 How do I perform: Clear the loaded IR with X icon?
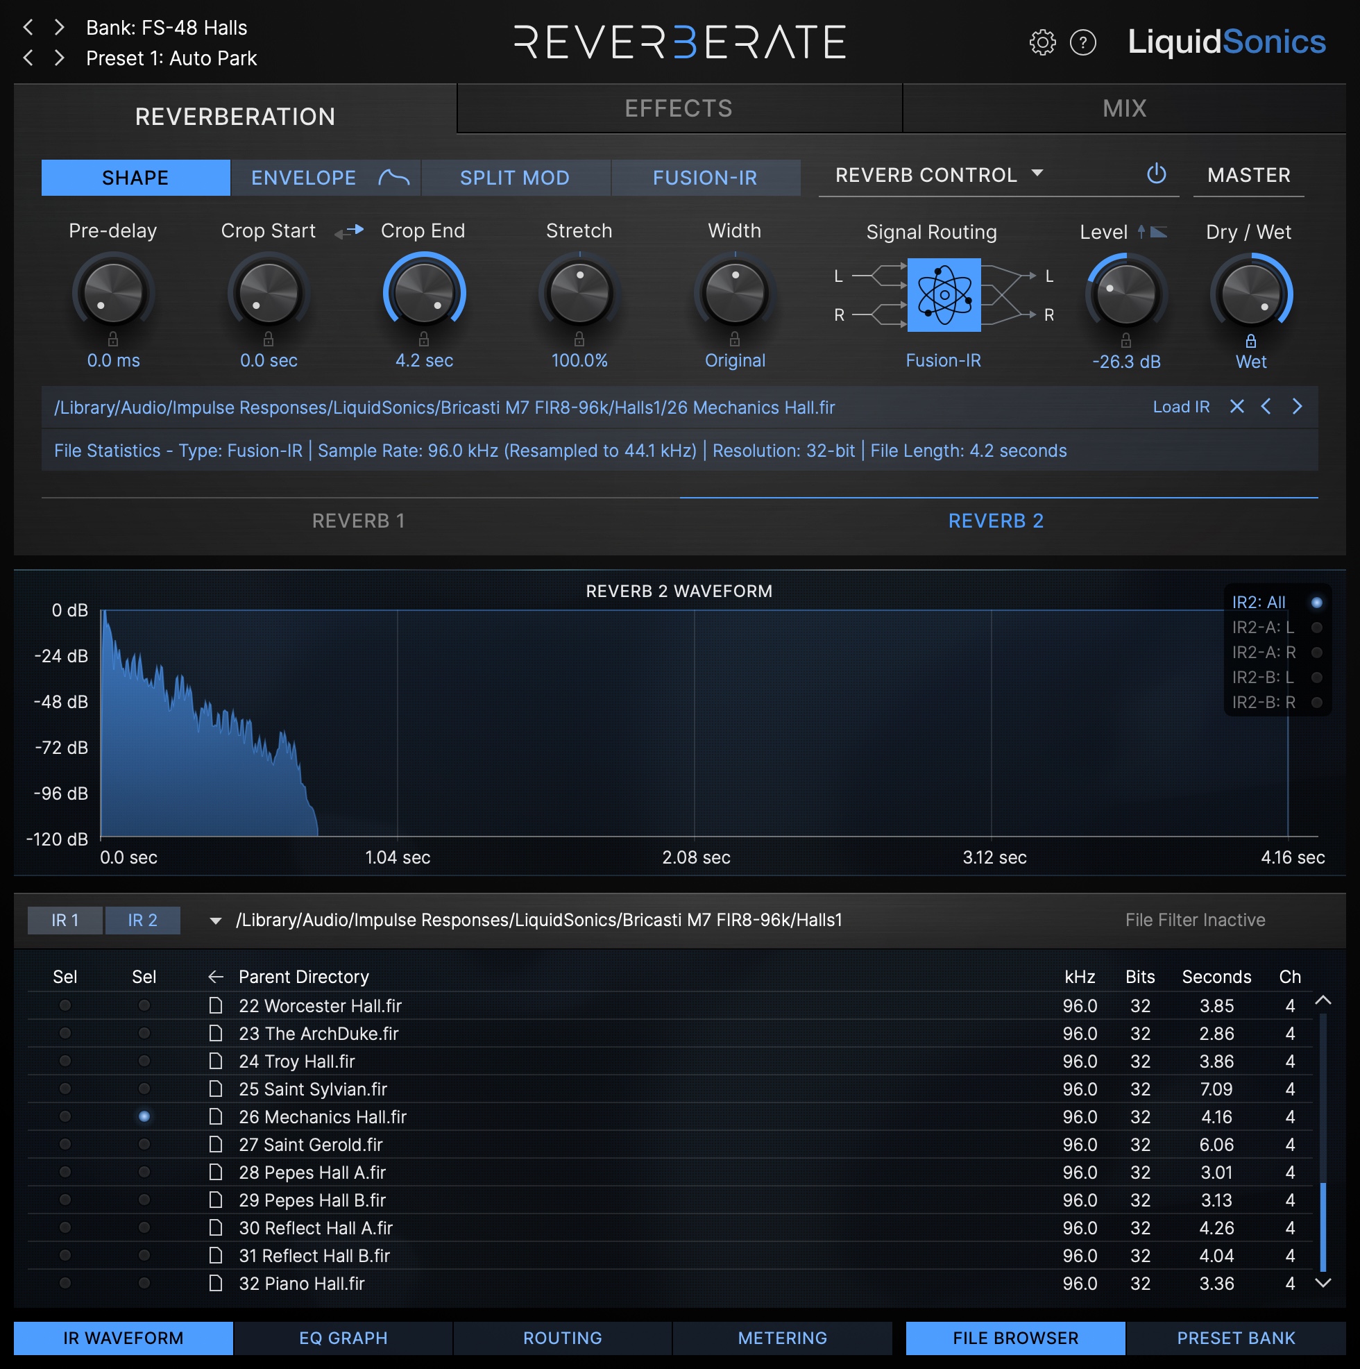tap(1236, 407)
